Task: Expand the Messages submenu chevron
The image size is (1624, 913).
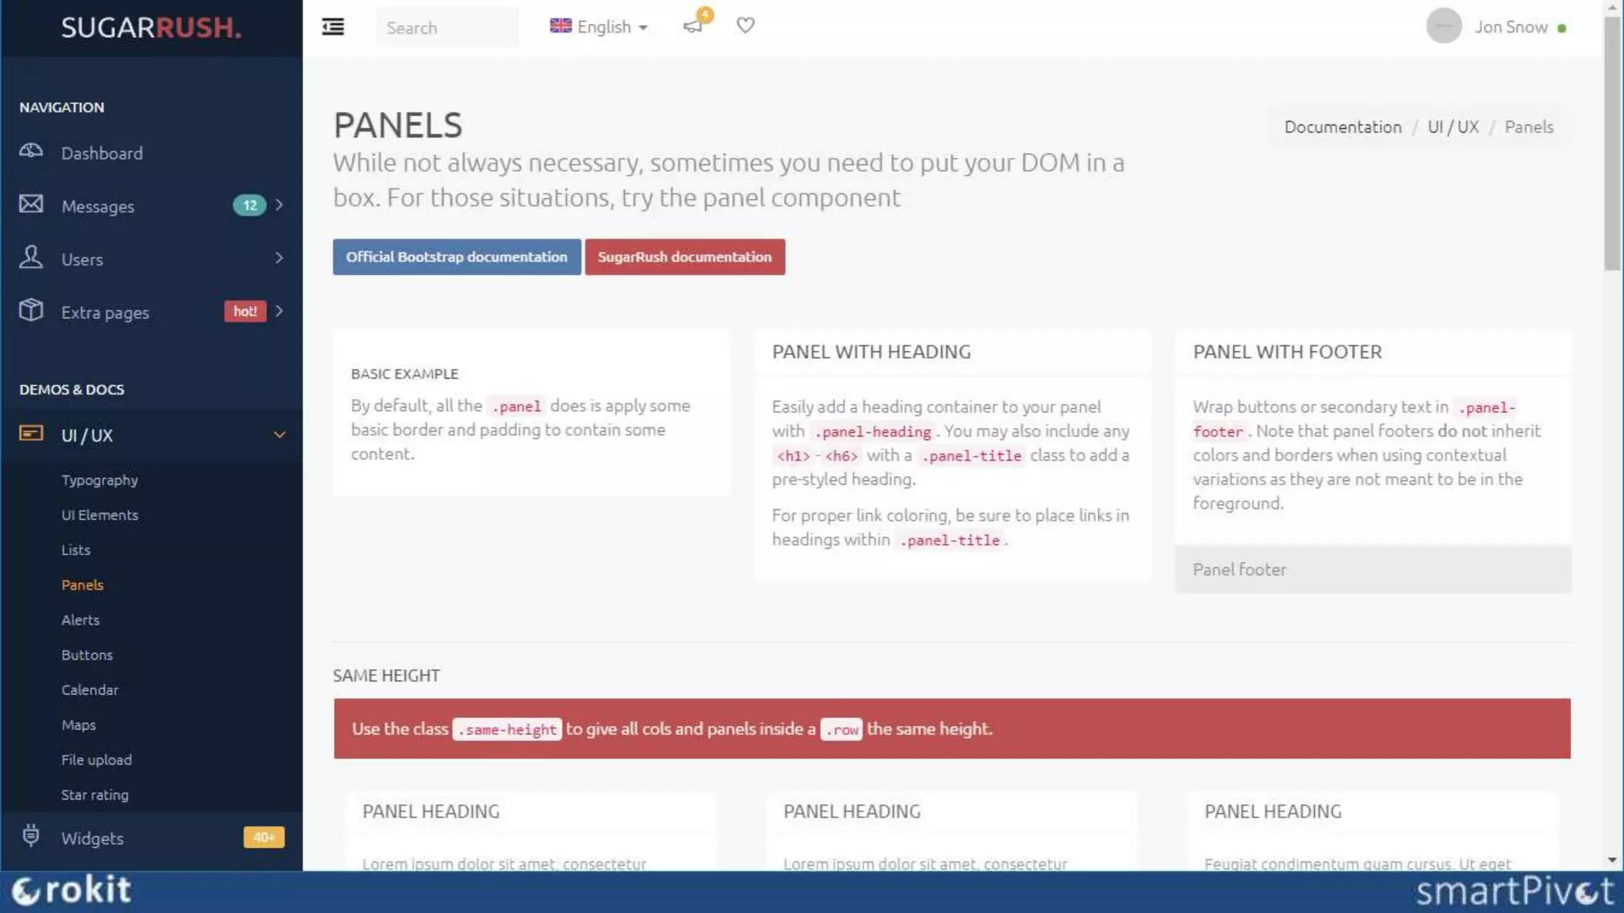Action: coord(279,205)
